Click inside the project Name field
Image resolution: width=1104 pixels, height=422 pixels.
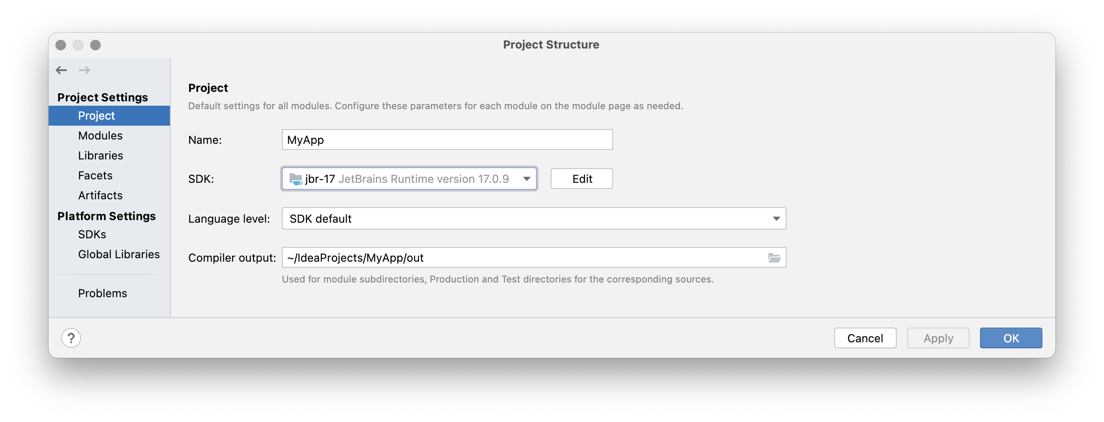coord(447,140)
